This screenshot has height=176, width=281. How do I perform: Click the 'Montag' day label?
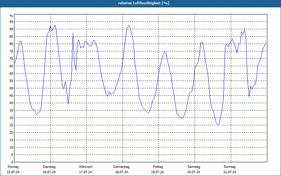(13, 167)
